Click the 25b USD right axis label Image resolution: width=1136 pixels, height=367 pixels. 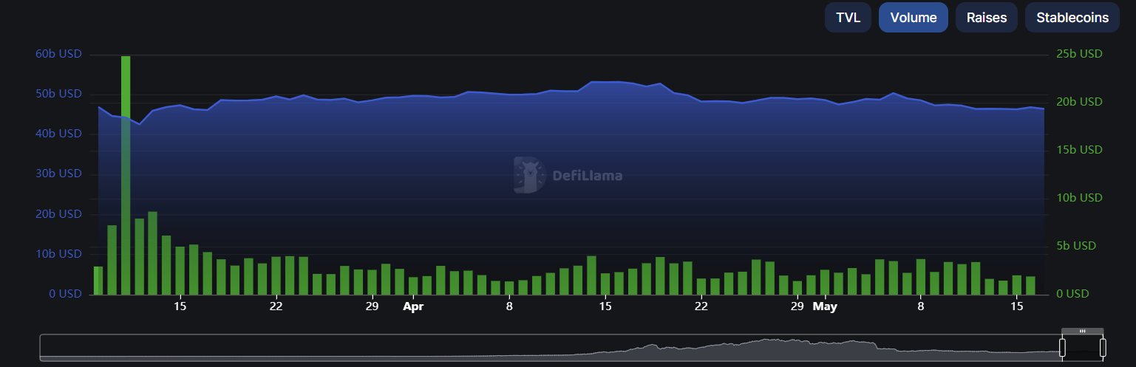pyautogui.click(x=1080, y=54)
